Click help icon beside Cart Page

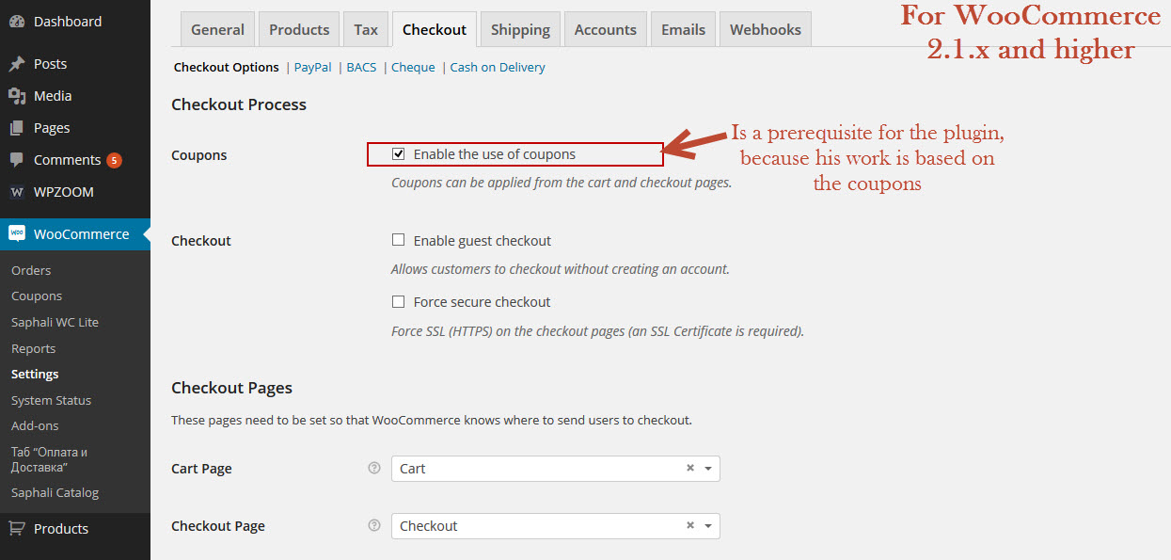coord(374,468)
